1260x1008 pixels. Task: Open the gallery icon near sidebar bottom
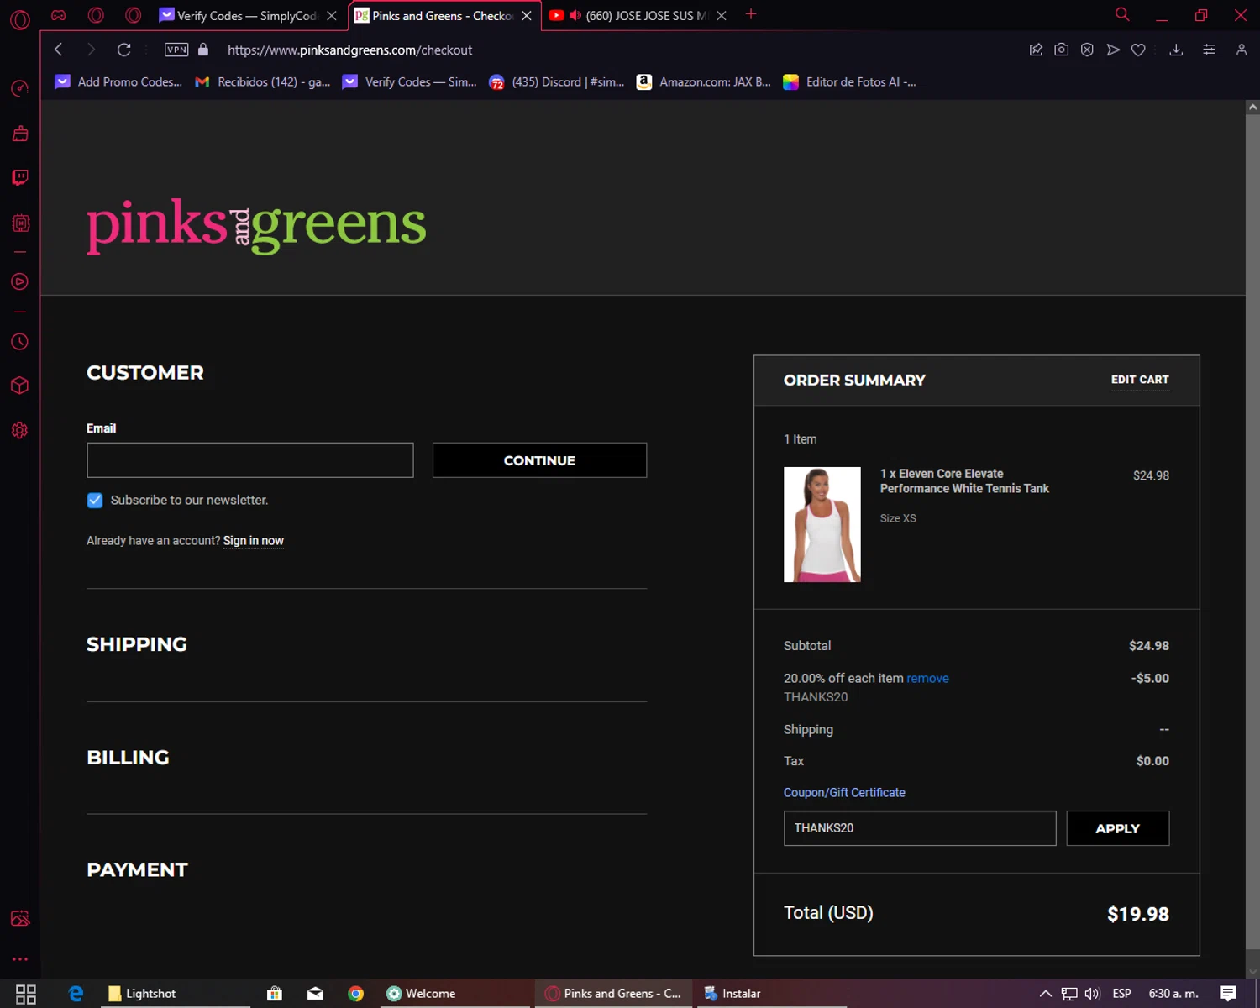[20, 918]
